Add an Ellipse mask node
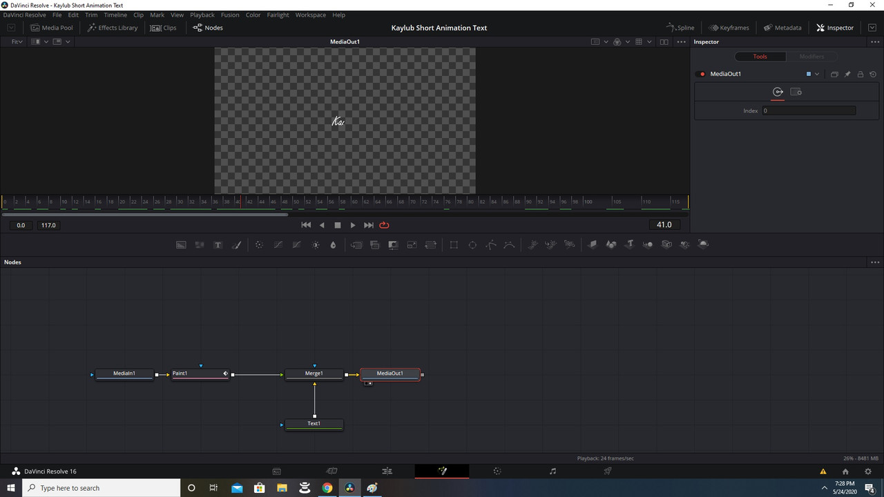The height and width of the screenshot is (497, 884). (472, 244)
